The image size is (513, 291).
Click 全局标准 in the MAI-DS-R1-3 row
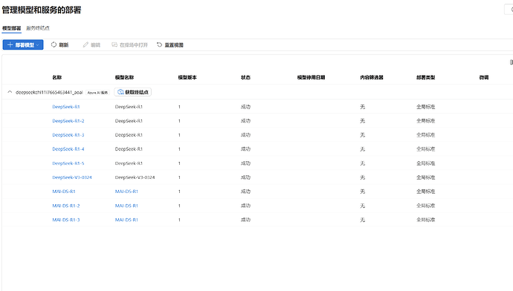coord(426,220)
